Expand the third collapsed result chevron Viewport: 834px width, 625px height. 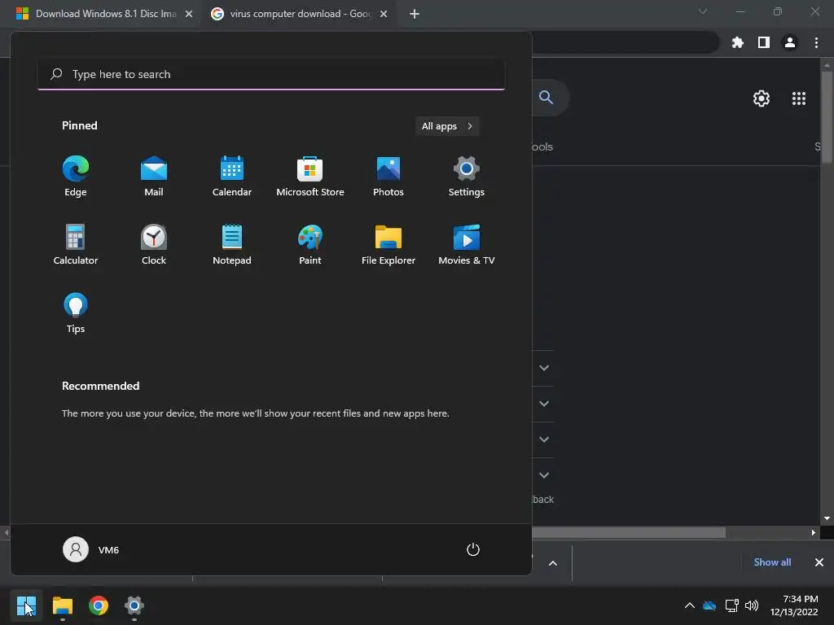(544, 439)
